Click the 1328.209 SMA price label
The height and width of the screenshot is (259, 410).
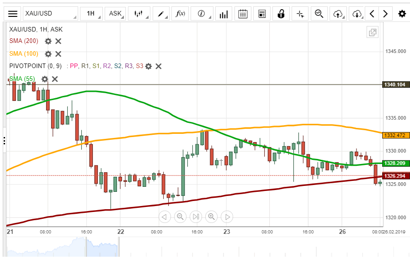click(x=396, y=163)
